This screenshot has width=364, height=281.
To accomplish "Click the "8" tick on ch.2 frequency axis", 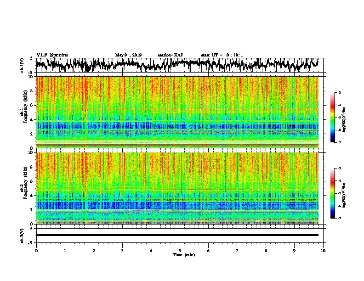I will pos(32,167).
